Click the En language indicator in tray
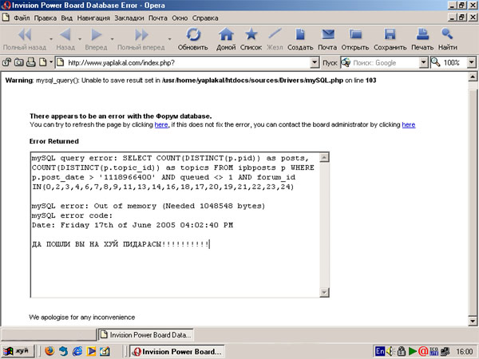Viewport: 479px width, 359px height. 380,351
